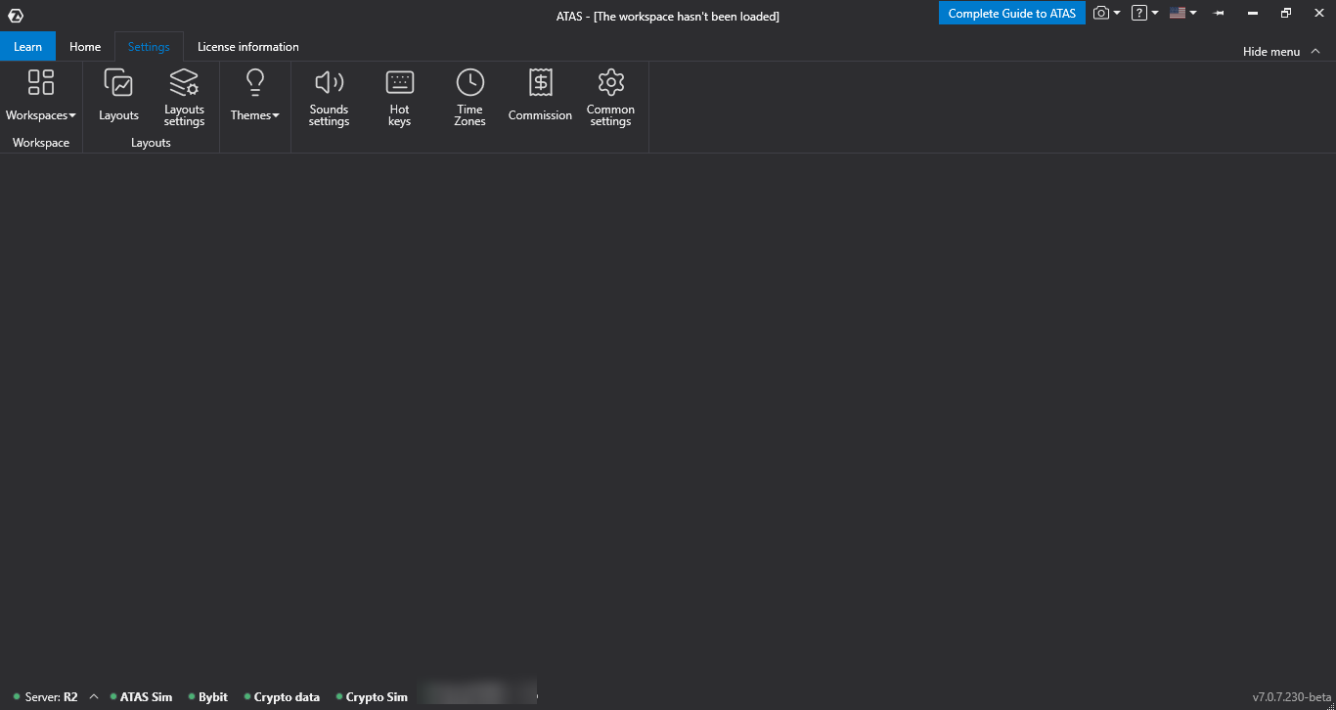Open Layouts settings

pyautogui.click(x=184, y=96)
